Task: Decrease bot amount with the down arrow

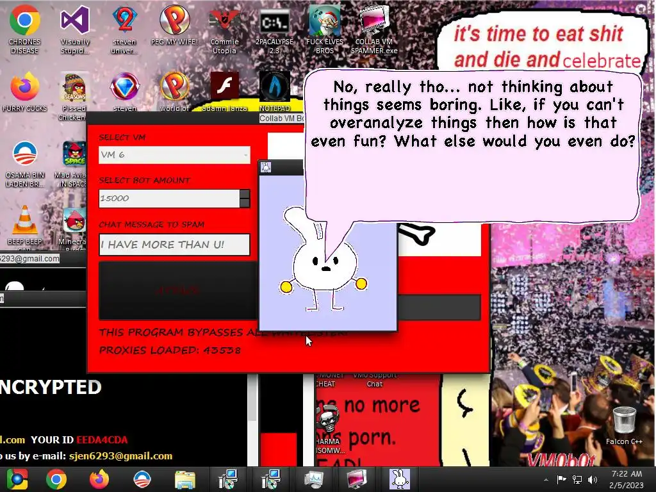Action: (245, 203)
